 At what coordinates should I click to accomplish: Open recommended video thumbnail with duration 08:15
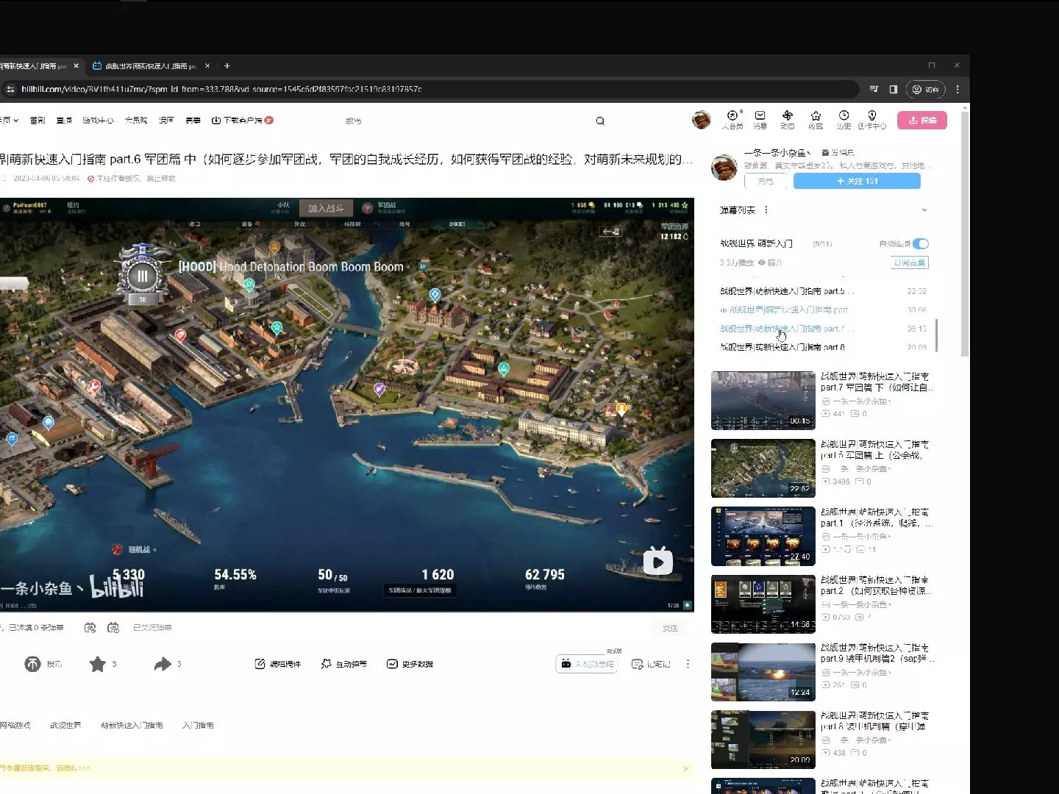coord(763,401)
